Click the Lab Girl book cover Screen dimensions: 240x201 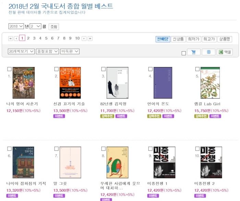coord(210,83)
